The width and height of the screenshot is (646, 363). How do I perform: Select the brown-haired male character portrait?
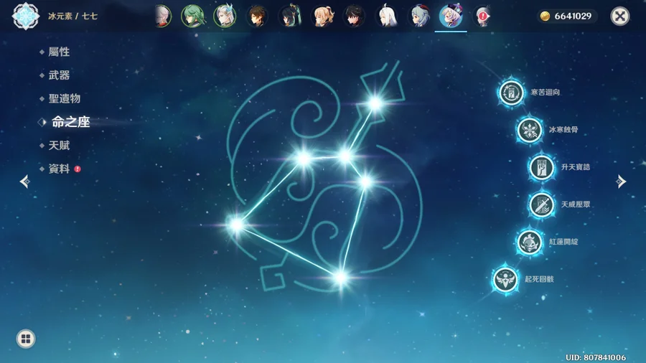[x=257, y=16]
